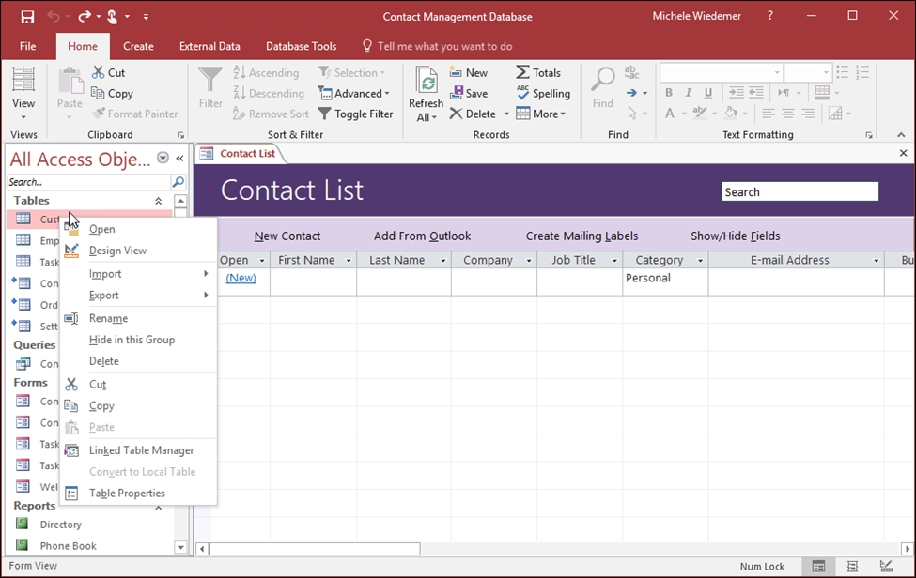Viewport: 916px width, 578px height.
Task: Click Show/Hide Fields button
Action: (736, 236)
